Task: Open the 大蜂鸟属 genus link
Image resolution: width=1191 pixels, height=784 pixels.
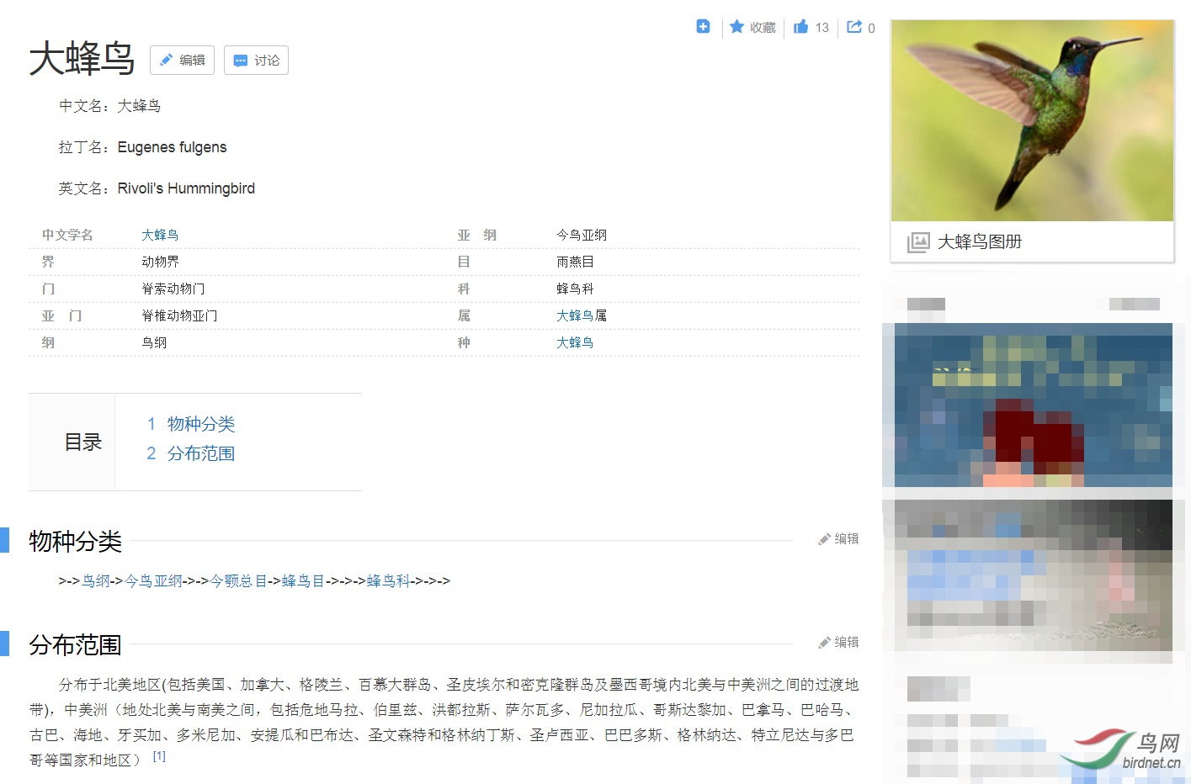Action: point(575,315)
